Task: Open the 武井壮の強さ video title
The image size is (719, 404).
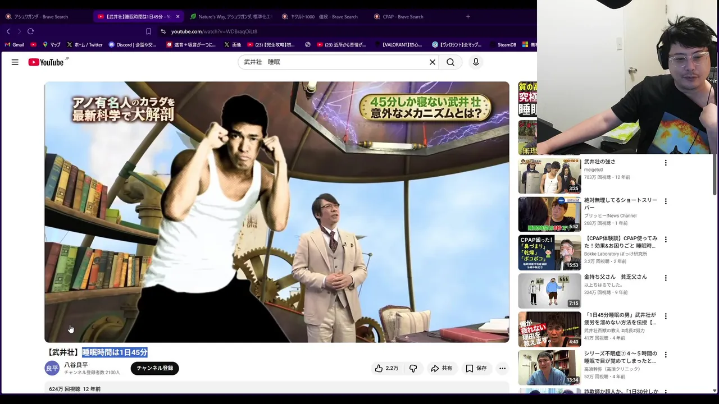Action: click(x=600, y=162)
